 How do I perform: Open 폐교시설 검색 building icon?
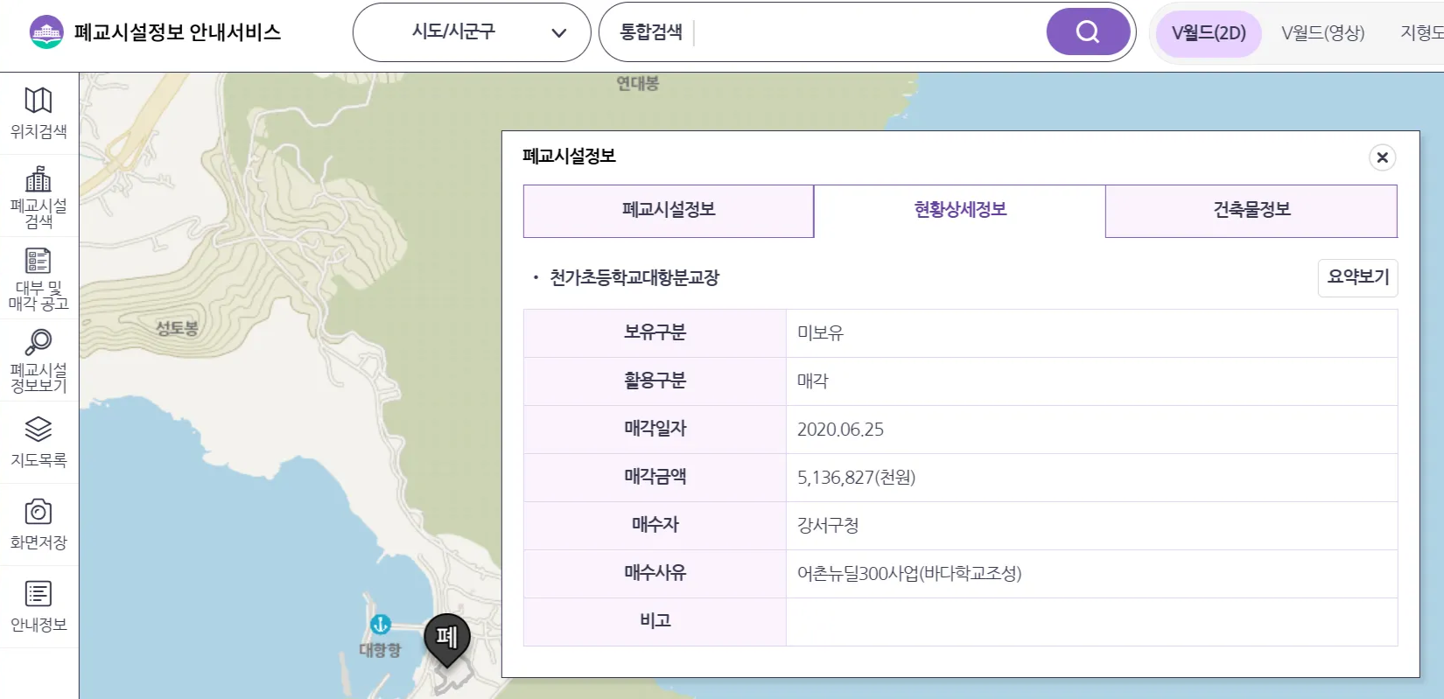point(39,178)
